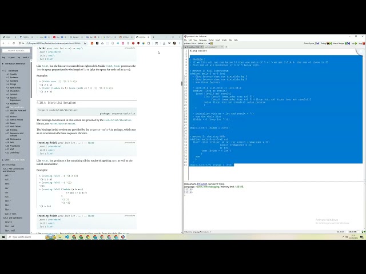Click the 'racket/list/iteration' library link
366x274 pixels.
point(118,120)
